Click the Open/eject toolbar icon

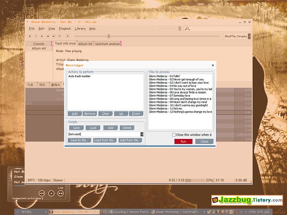click(67, 36)
